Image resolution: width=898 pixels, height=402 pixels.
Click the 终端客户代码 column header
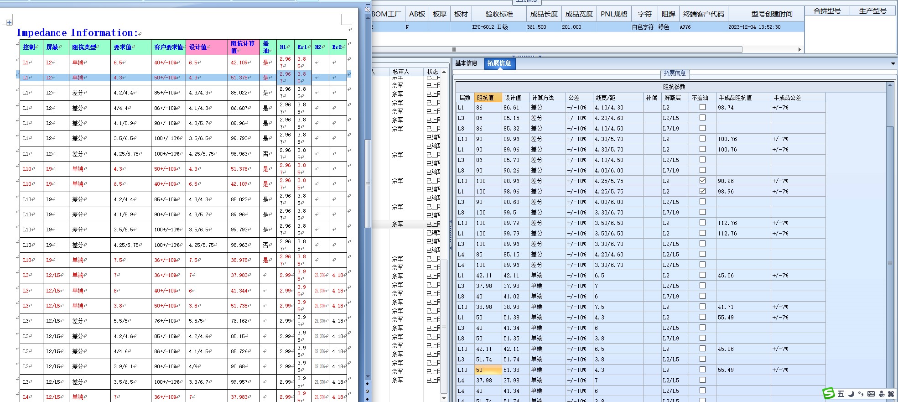click(703, 14)
